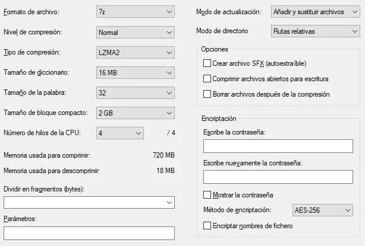Click the Opciones group label
The image size is (365, 246).
[x=215, y=49]
